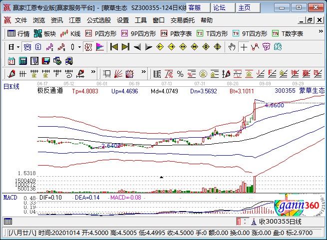Click the Tp=4.8083 channel value
Image resolution: width=327 pixels, height=240 pixels.
click(85, 91)
